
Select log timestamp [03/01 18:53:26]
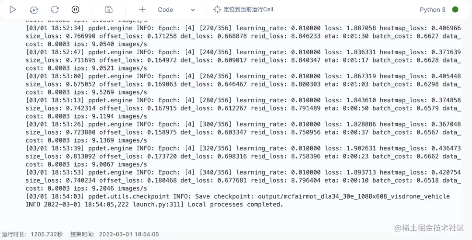point(56,124)
